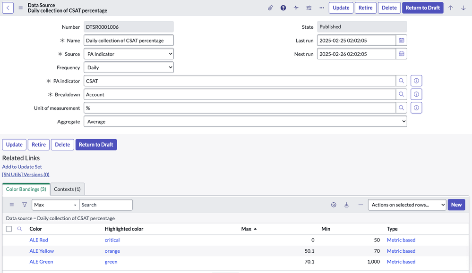Screen dimensions: 472x273
Task: Click the magnifier lookup for PA indicator
Action: [x=401, y=81]
